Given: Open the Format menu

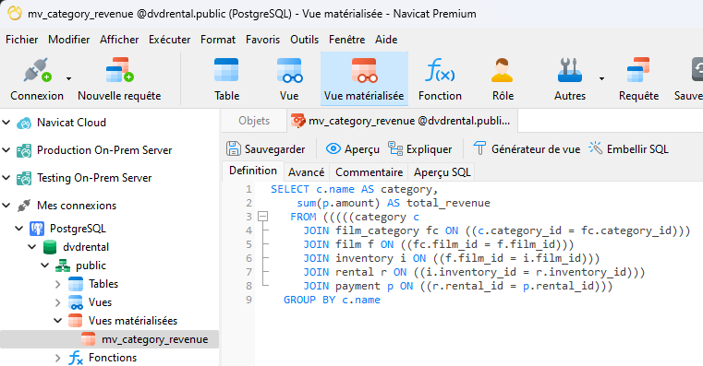Looking at the screenshot, I should pos(218,40).
